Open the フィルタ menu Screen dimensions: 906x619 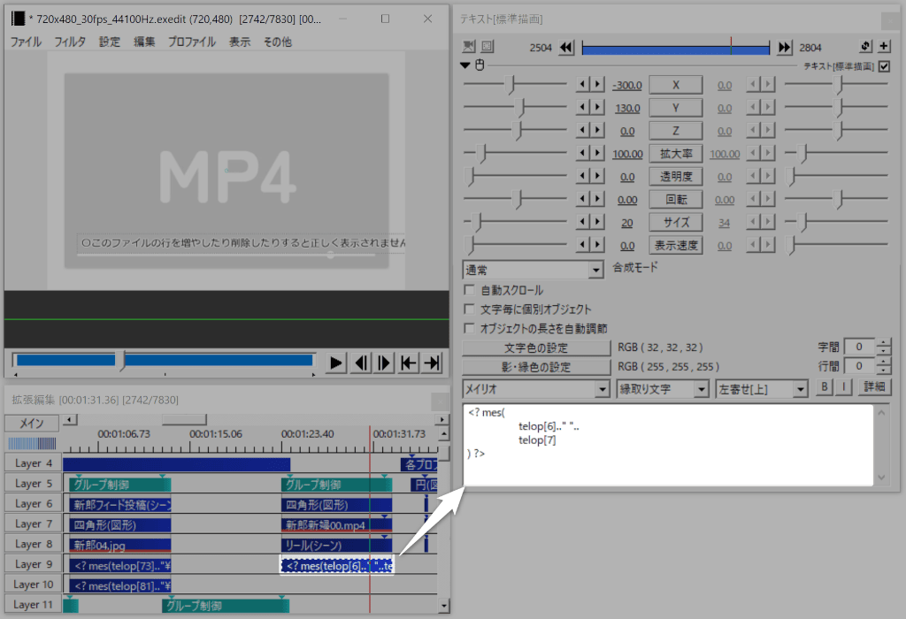70,42
